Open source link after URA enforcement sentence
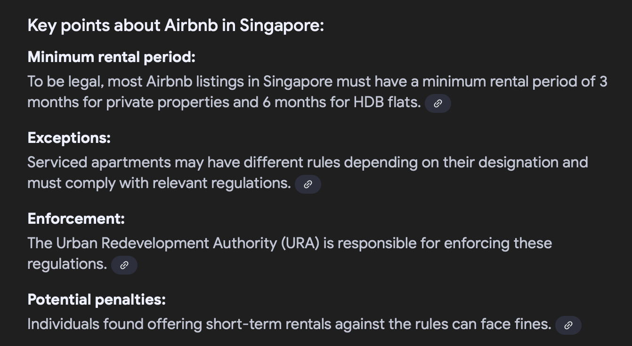The width and height of the screenshot is (632, 346). pos(124,265)
